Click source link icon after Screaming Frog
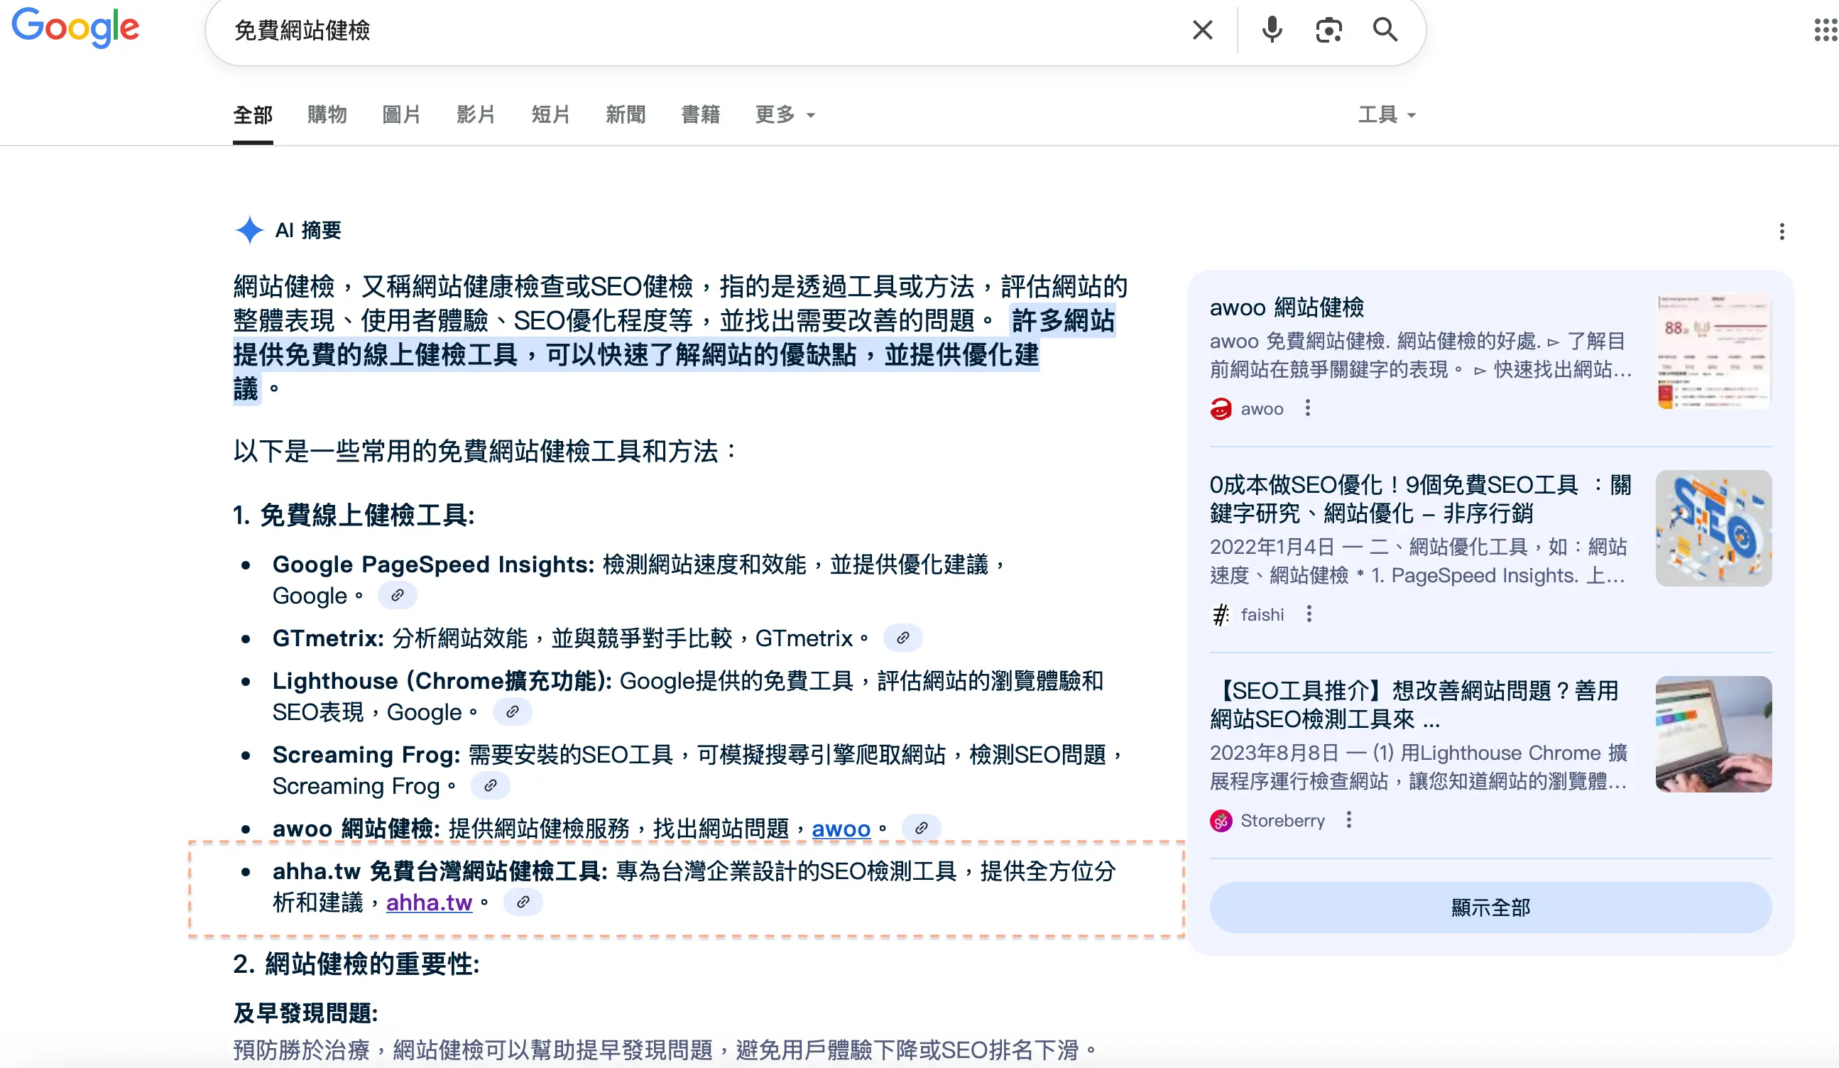 point(491,785)
